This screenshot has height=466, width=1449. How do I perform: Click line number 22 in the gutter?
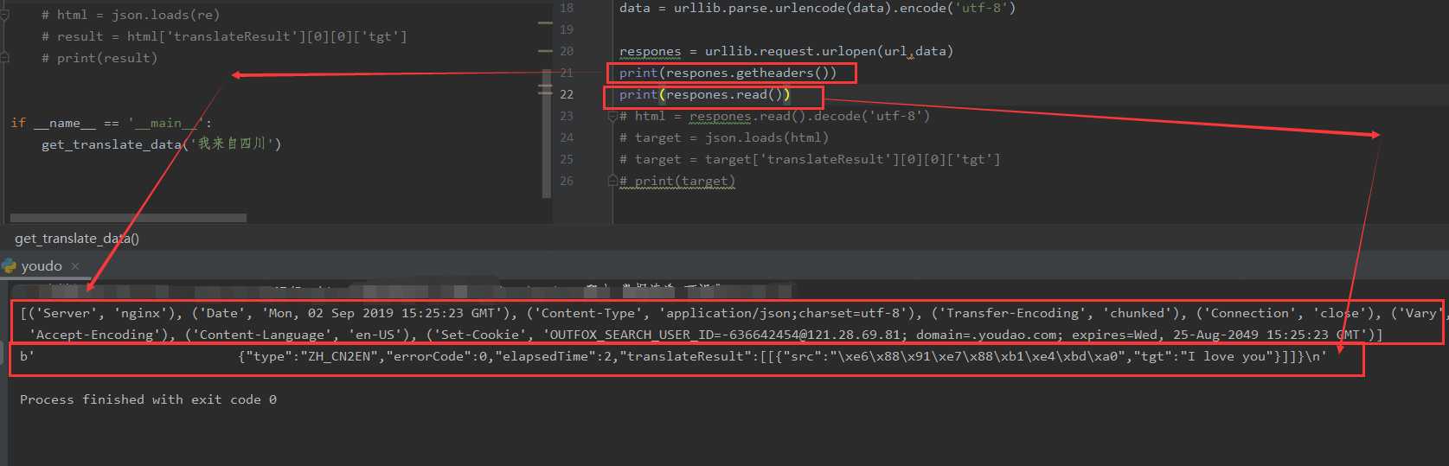tap(567, 94)
